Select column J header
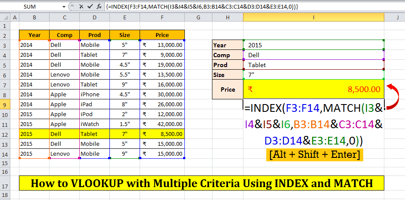The image size is (405, 200). coord(395,17)
